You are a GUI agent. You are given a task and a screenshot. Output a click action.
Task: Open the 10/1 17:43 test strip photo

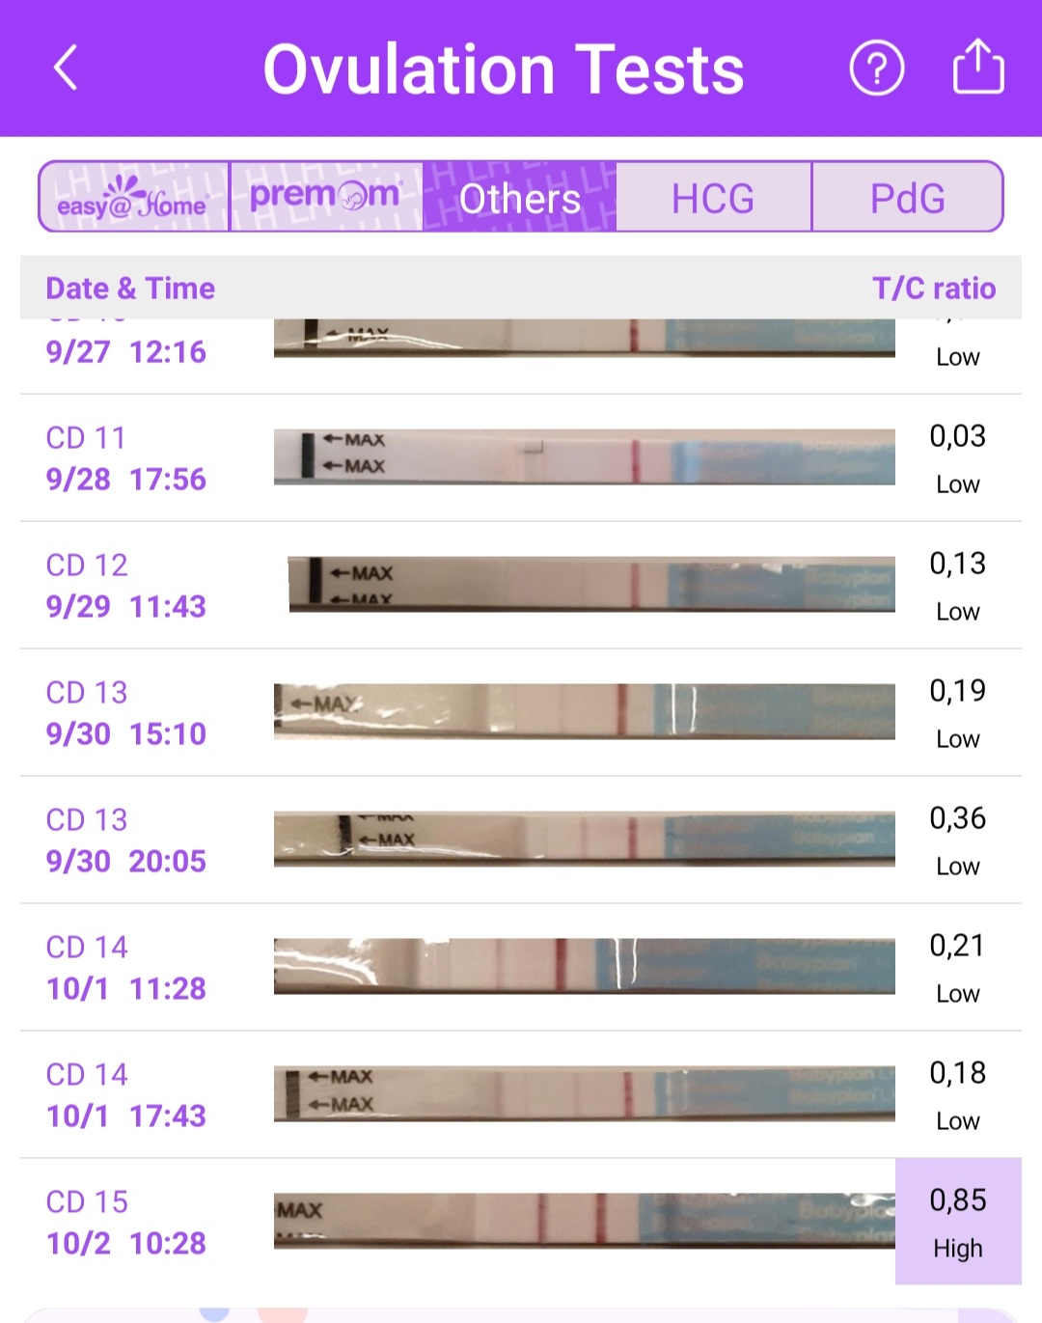(x=584, y=1093)
